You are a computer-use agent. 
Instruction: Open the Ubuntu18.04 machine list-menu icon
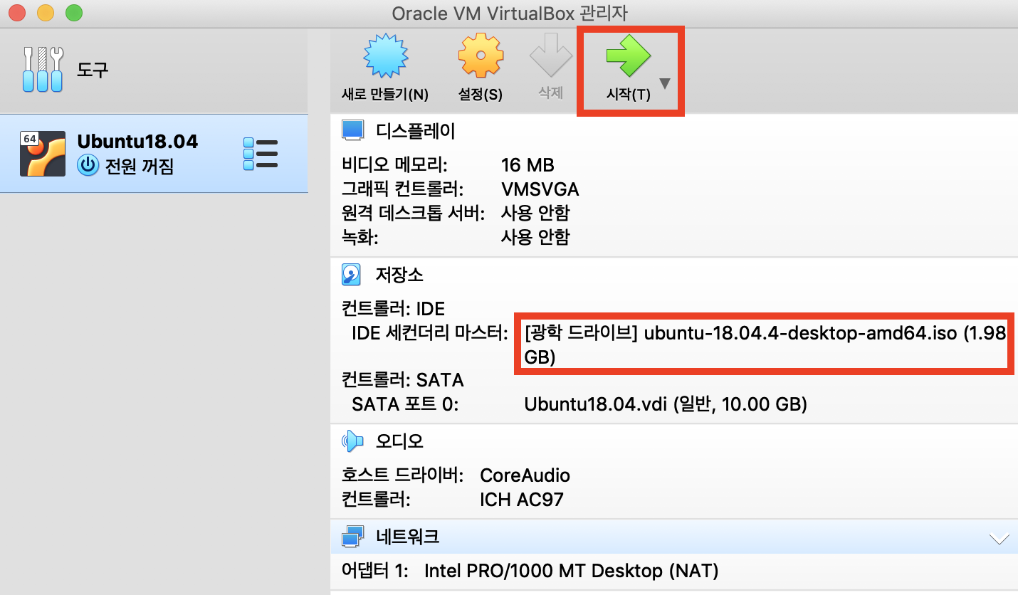(x=261, y=154)
